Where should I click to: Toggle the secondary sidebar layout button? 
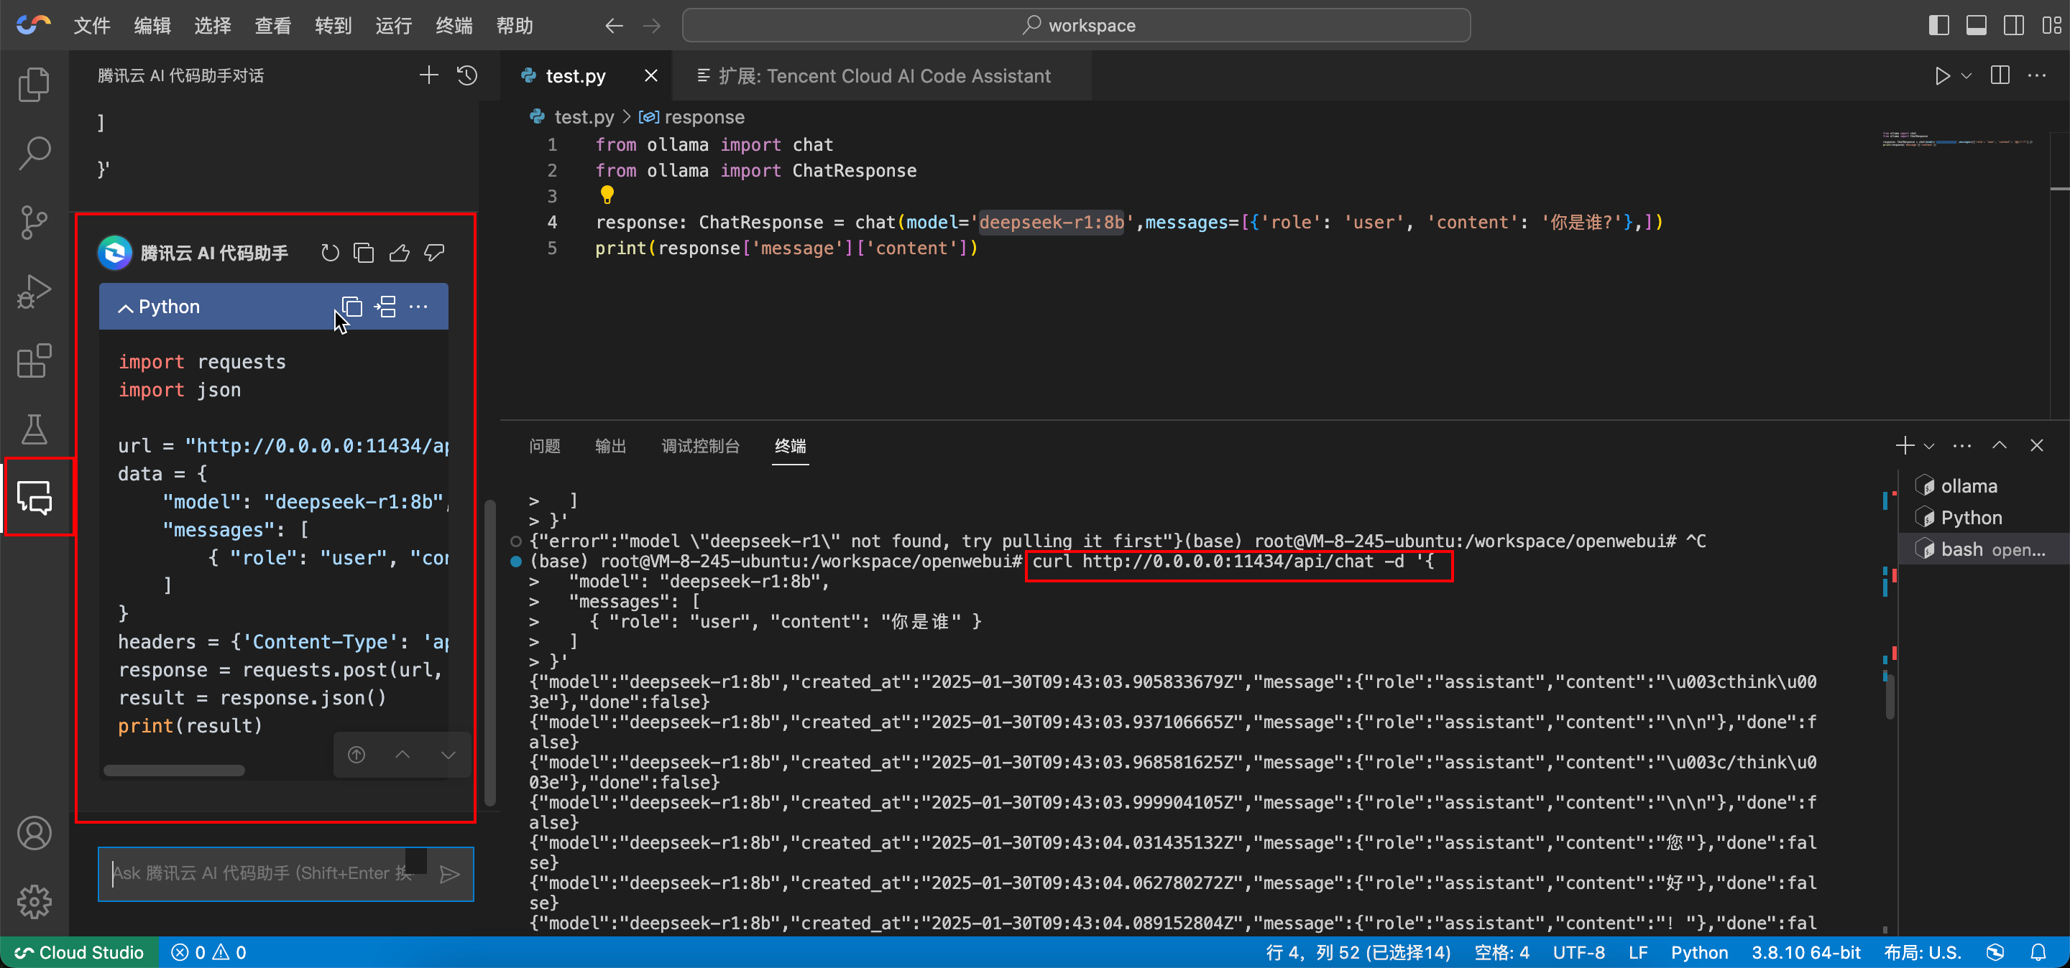2014,26
